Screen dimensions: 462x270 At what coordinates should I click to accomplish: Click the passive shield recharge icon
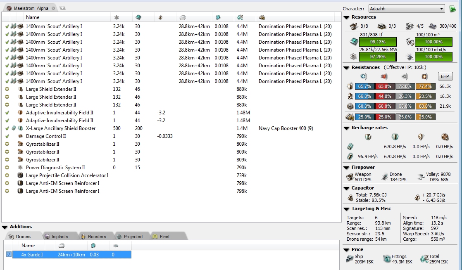click(368, 137)
